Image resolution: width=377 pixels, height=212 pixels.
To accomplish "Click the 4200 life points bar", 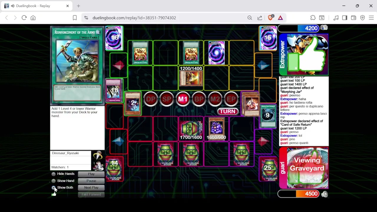I will 299,28.
